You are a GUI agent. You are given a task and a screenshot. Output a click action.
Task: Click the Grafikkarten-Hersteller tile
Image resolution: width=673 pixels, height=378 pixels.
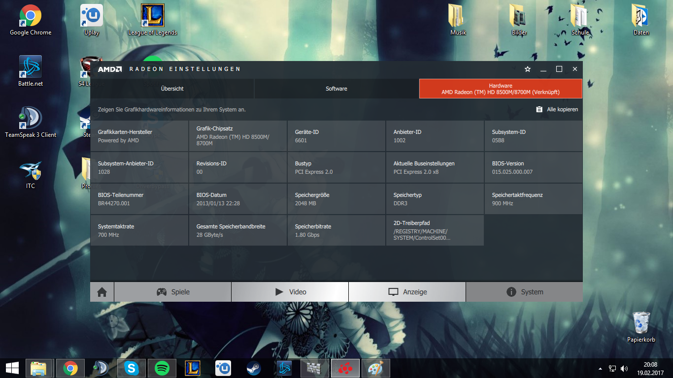click(x=139, y=136)
